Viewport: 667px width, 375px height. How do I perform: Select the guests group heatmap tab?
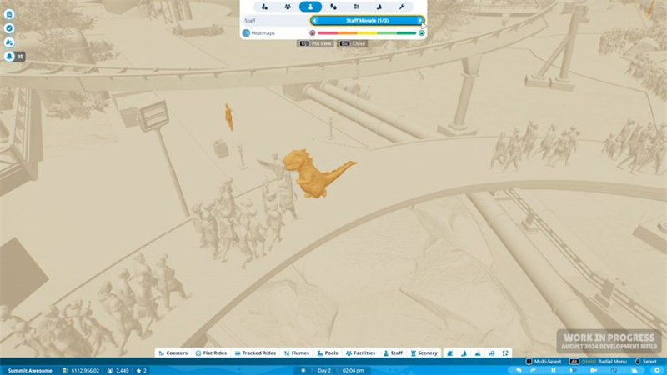288,7
